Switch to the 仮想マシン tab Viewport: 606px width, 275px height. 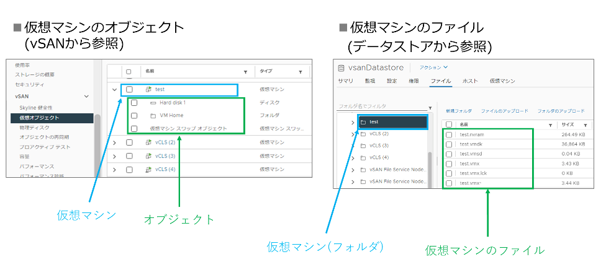click(x=502, y=81)
